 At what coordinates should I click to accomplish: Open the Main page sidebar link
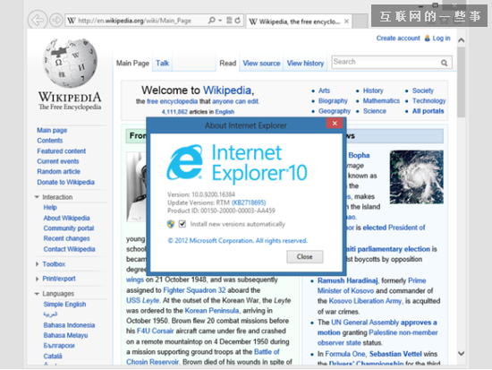click(x=52, y=130)
